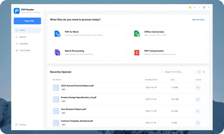The height and width of the screenshot is (134, 224).
Task: Close the PDF Reader window
Action: pos(209,7)
